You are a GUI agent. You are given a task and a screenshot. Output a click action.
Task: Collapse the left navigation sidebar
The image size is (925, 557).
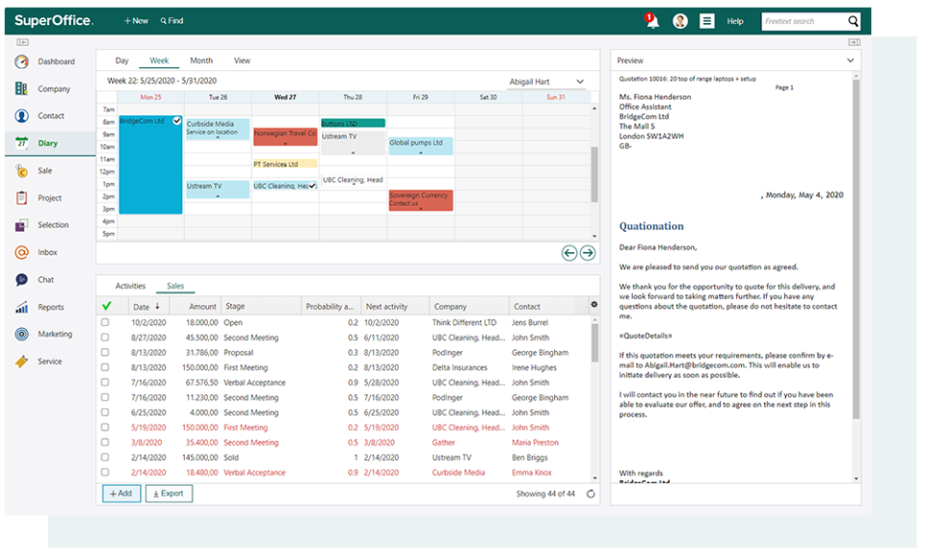pos(23,42)
